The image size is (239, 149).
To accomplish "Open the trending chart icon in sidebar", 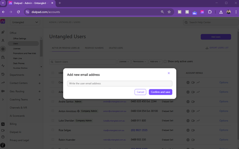I will [x=3, y=83].
